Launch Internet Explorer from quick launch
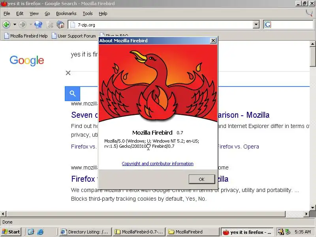The width and height of the screenshot is (316, 237). click(40, 232)
